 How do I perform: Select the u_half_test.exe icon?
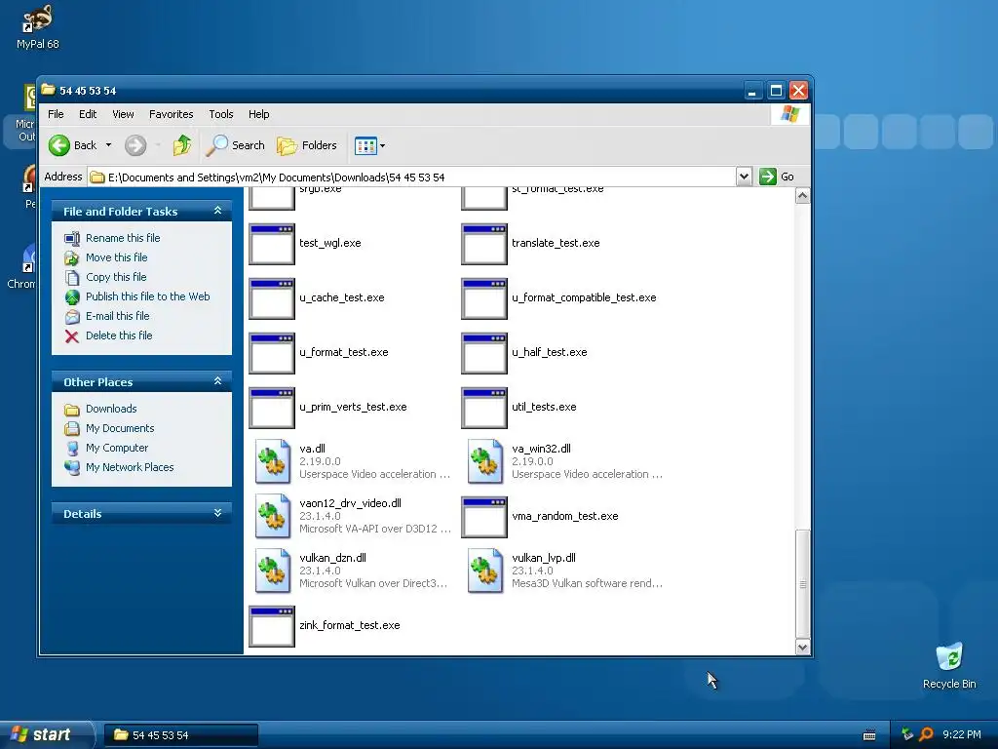[484, 353]
